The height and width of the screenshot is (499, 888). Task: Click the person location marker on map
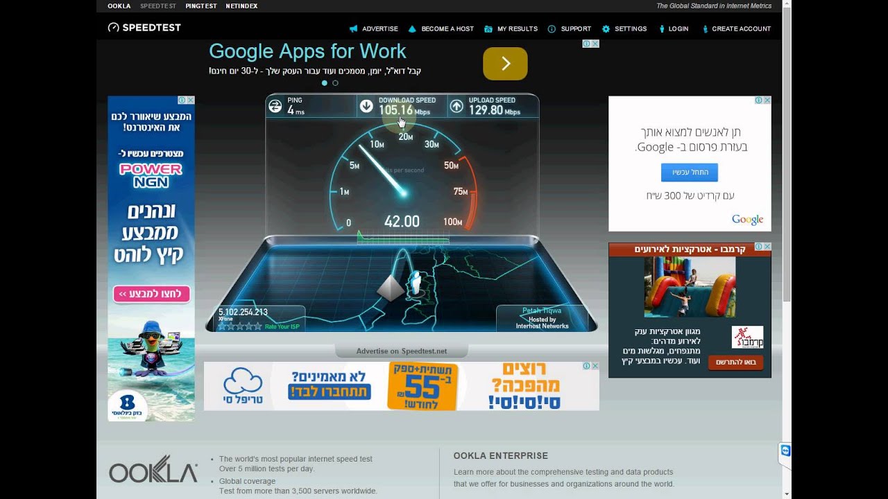point(415,283)
